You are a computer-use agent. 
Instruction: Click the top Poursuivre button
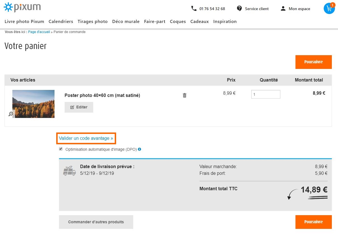coord(313,62)
